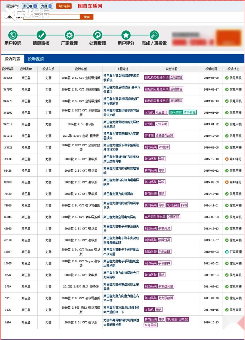Click the 完成/再投诉 icon
Image resolution: width=245 pixels, height=340 pixels.
[x=154, y=35]
